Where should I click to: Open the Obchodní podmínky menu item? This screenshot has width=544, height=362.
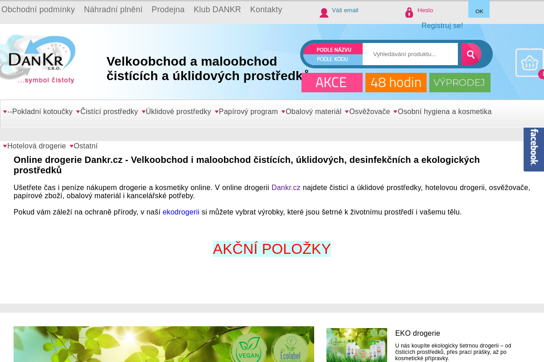[x=38, y=9]
